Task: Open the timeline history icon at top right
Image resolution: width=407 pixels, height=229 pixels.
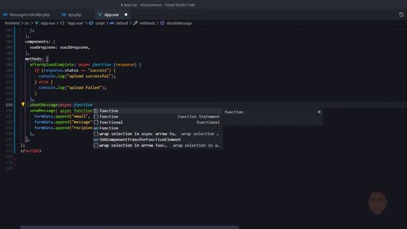Action: 401,15
